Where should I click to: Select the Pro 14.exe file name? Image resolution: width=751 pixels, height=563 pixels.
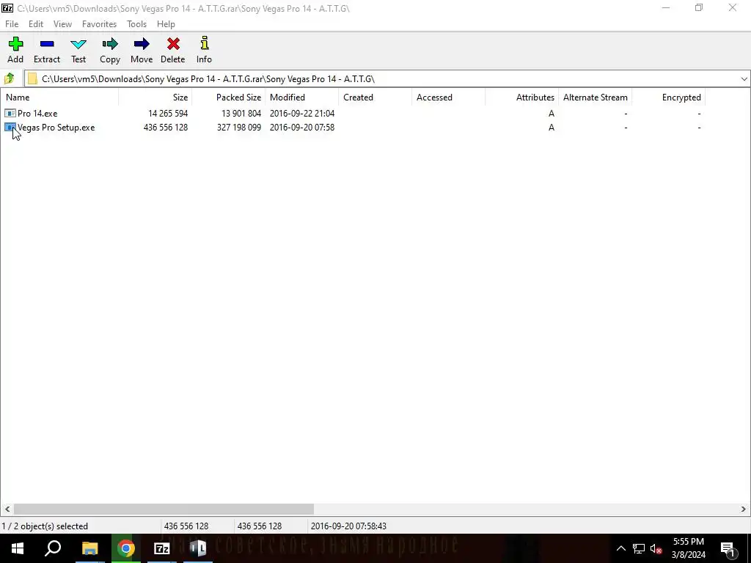pos(37,114)
